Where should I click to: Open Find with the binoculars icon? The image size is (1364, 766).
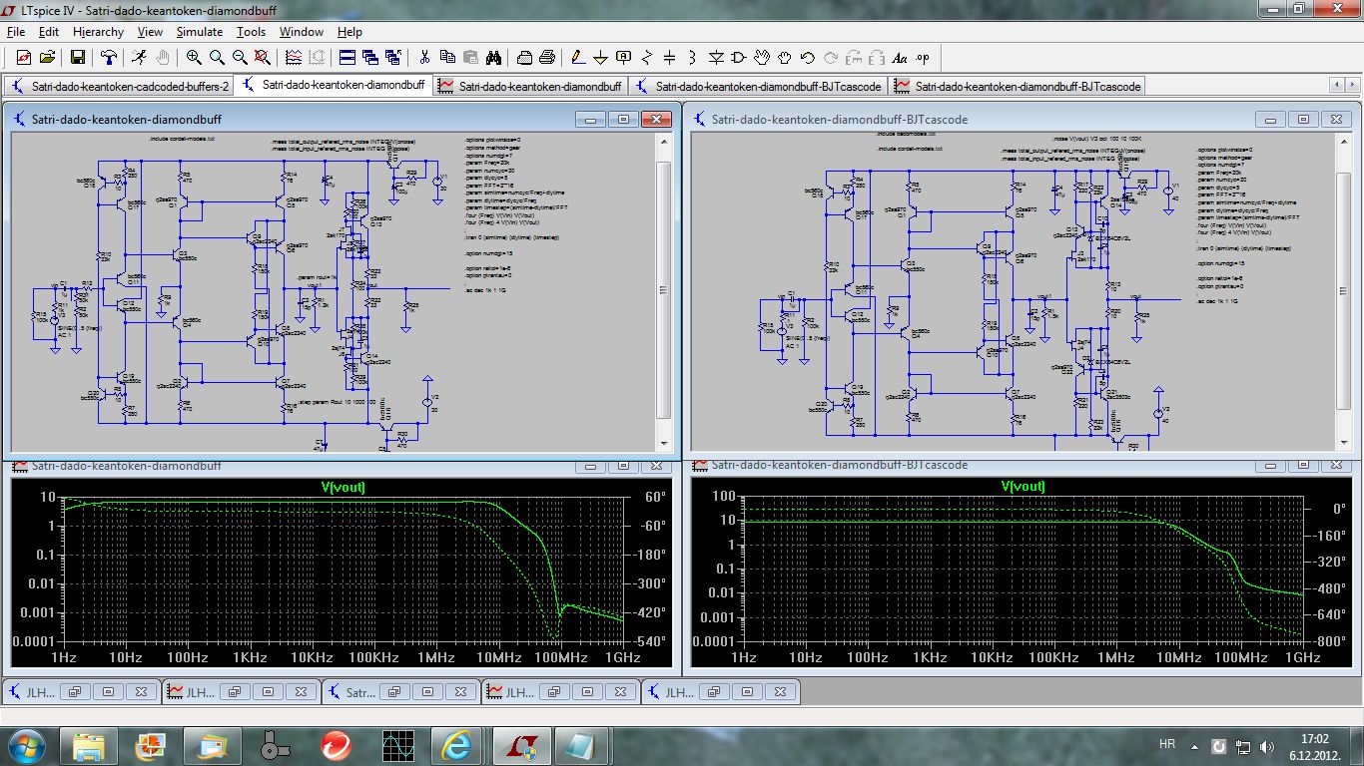[494, 57]
